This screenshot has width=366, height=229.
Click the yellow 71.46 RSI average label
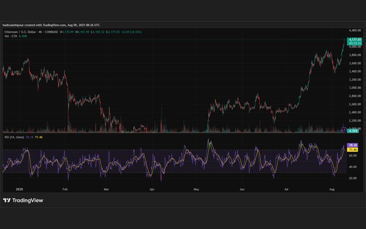(352, 150)
